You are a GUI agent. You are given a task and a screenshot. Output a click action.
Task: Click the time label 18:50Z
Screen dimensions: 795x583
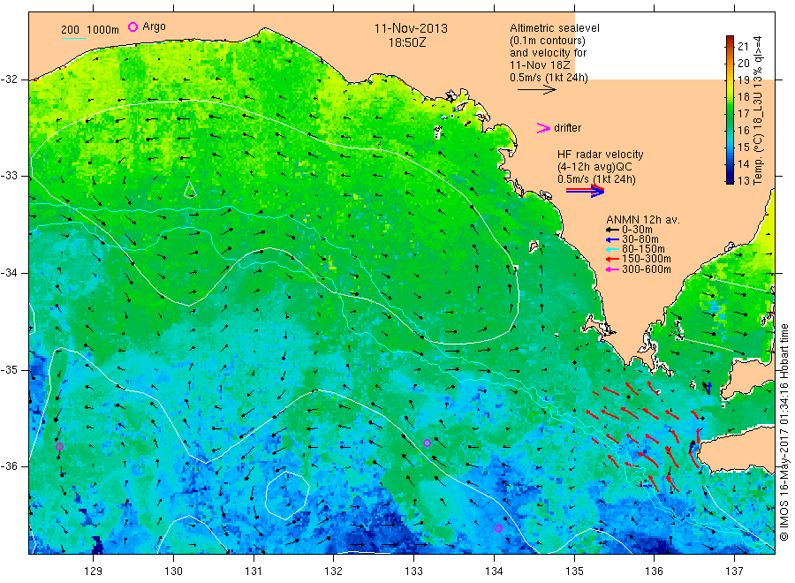pos(407,42)
